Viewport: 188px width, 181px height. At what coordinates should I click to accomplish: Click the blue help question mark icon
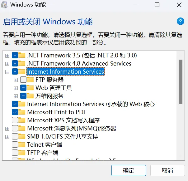tap(181, 21)
